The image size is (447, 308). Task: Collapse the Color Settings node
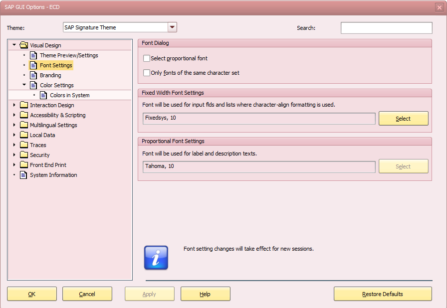pos(24,85)
